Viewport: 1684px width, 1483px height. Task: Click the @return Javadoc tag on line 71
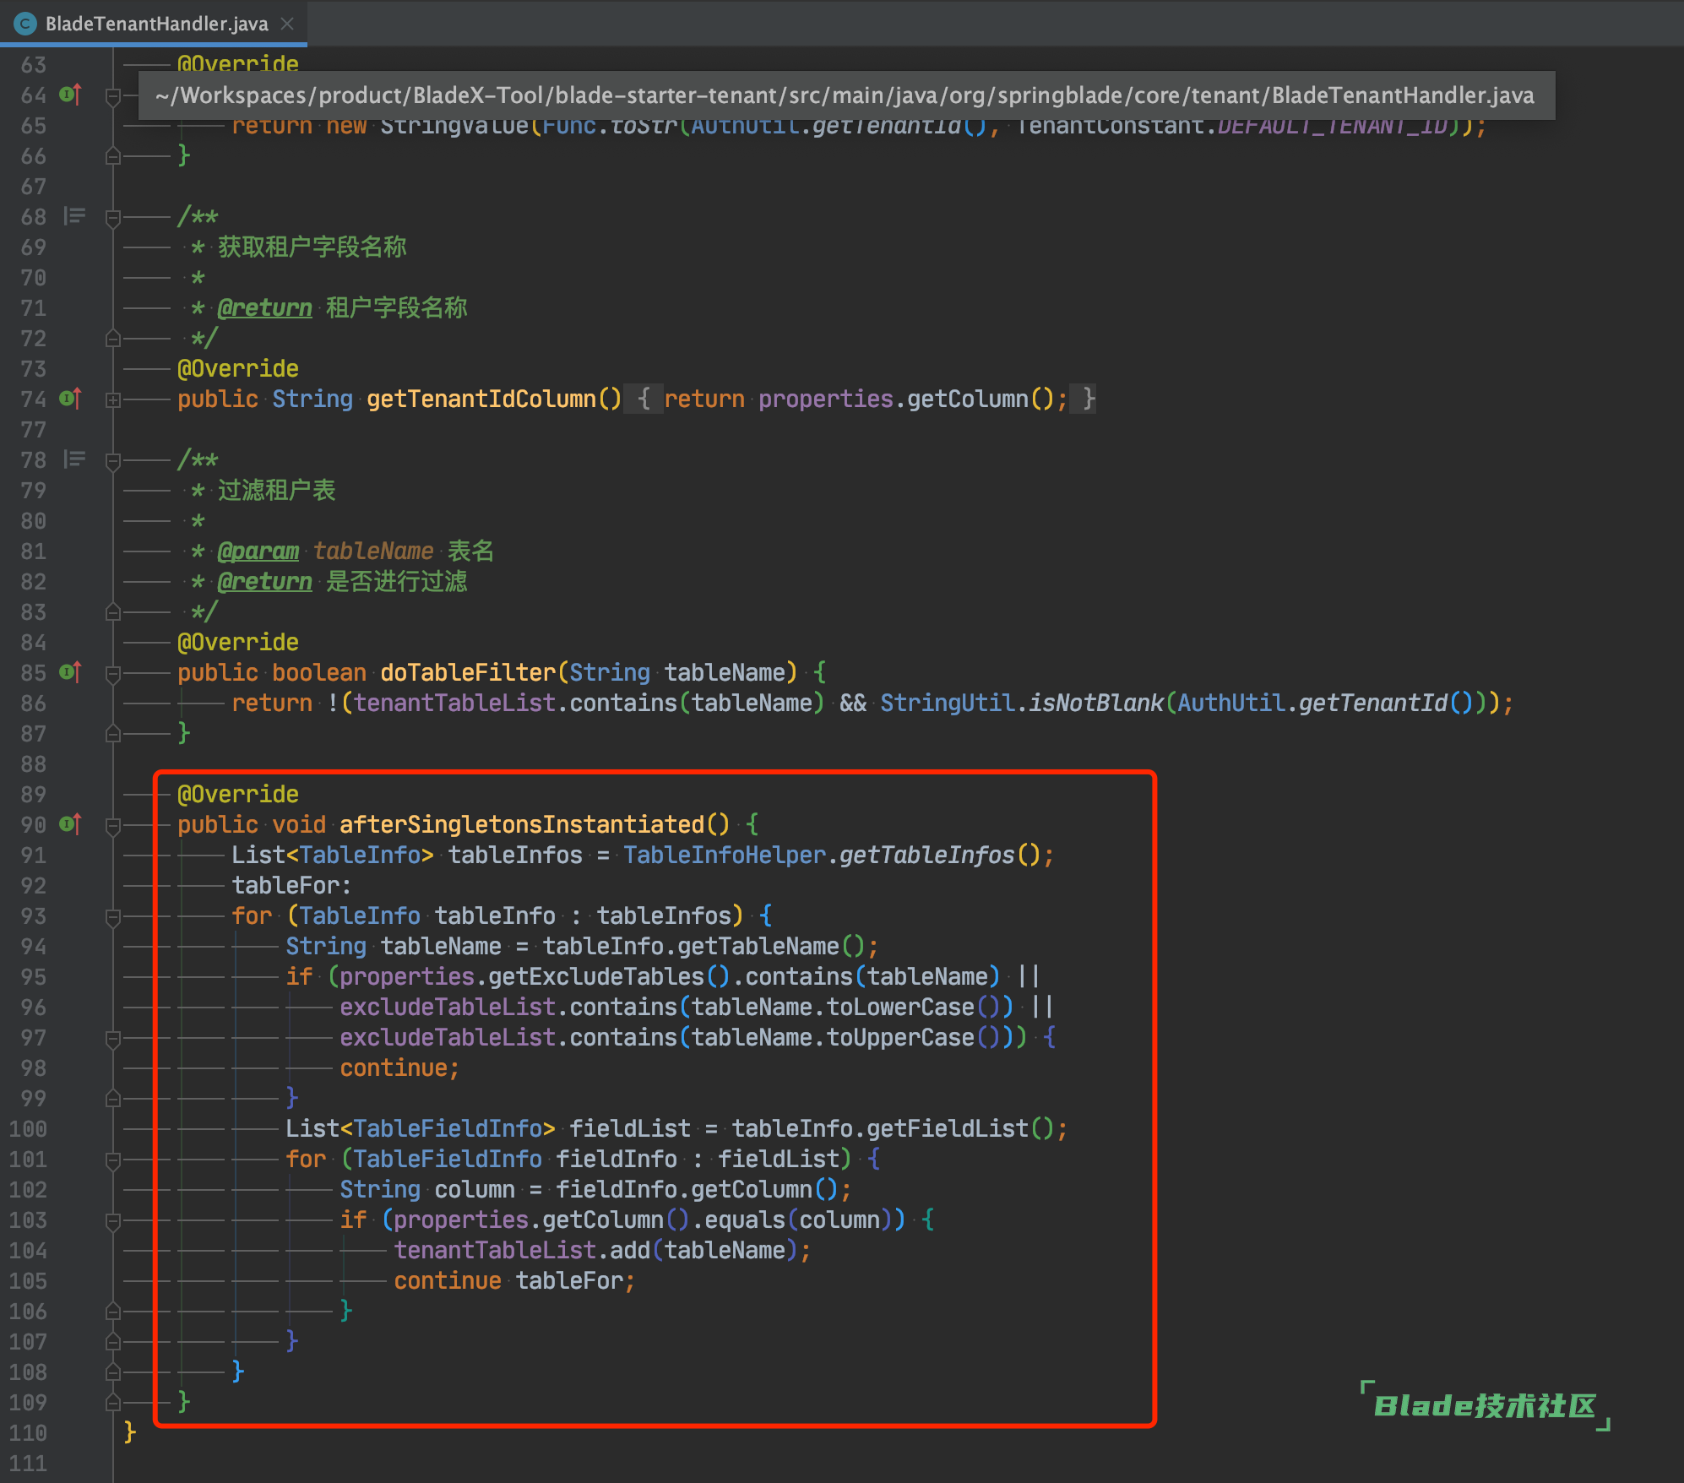pyautogui.click(x=264, y=308)
